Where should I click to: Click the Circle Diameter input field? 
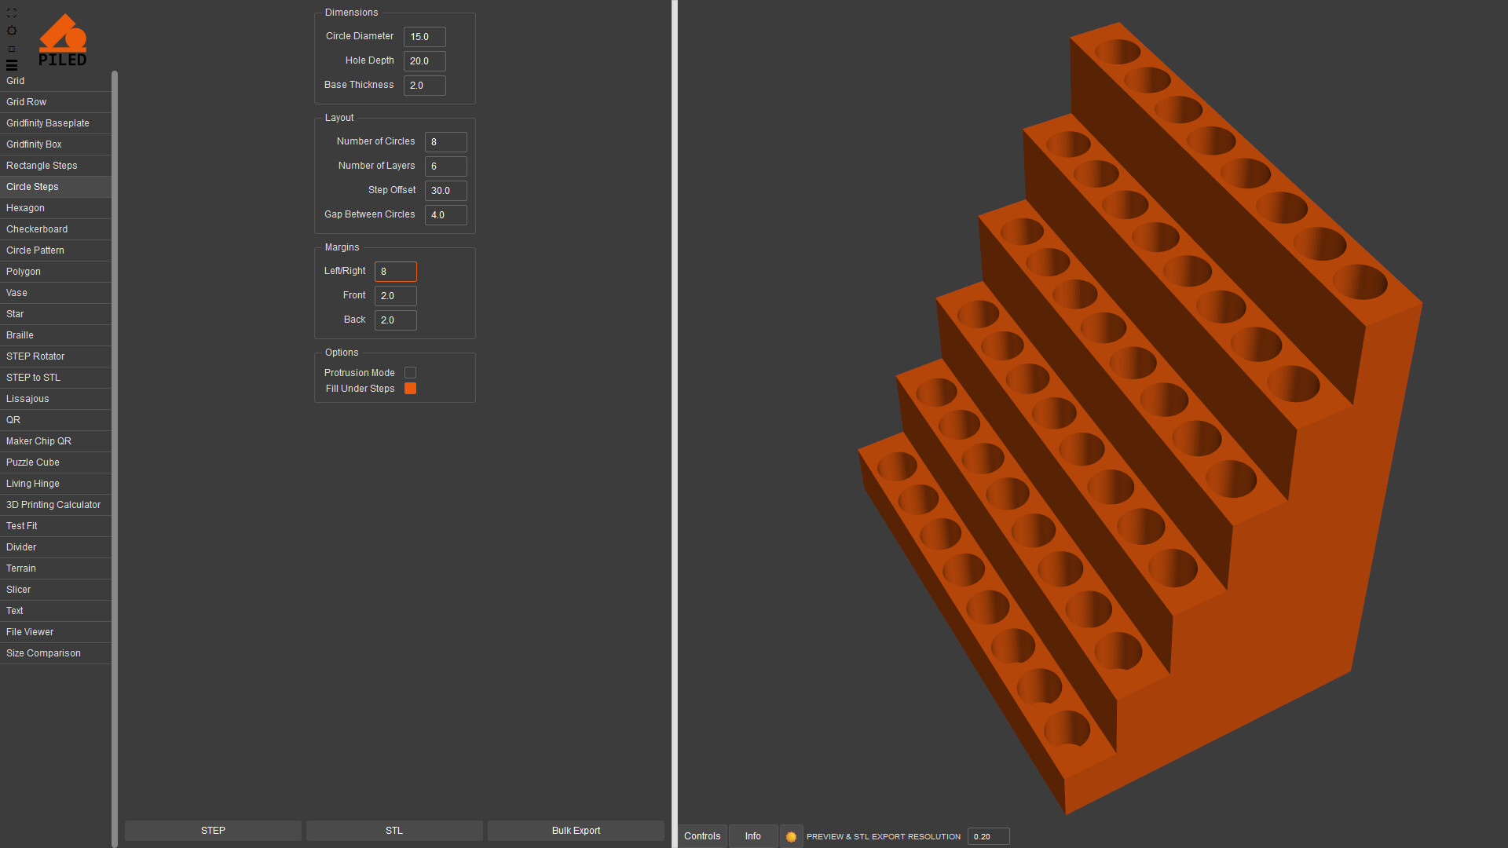click(424, 37)
